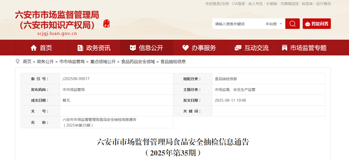Click the chat bubble icon beside 互动交流
349x160 pixels.
(x=238, y=48)
